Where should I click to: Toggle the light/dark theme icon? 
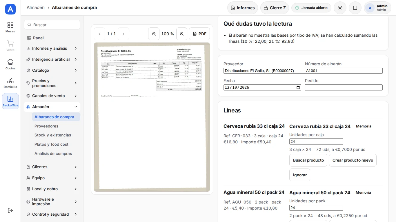click(340, 8)
